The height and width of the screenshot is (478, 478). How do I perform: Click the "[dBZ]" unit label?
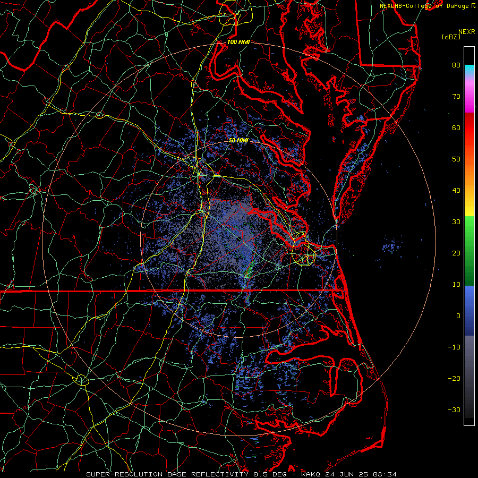click(x=451, y=37)
